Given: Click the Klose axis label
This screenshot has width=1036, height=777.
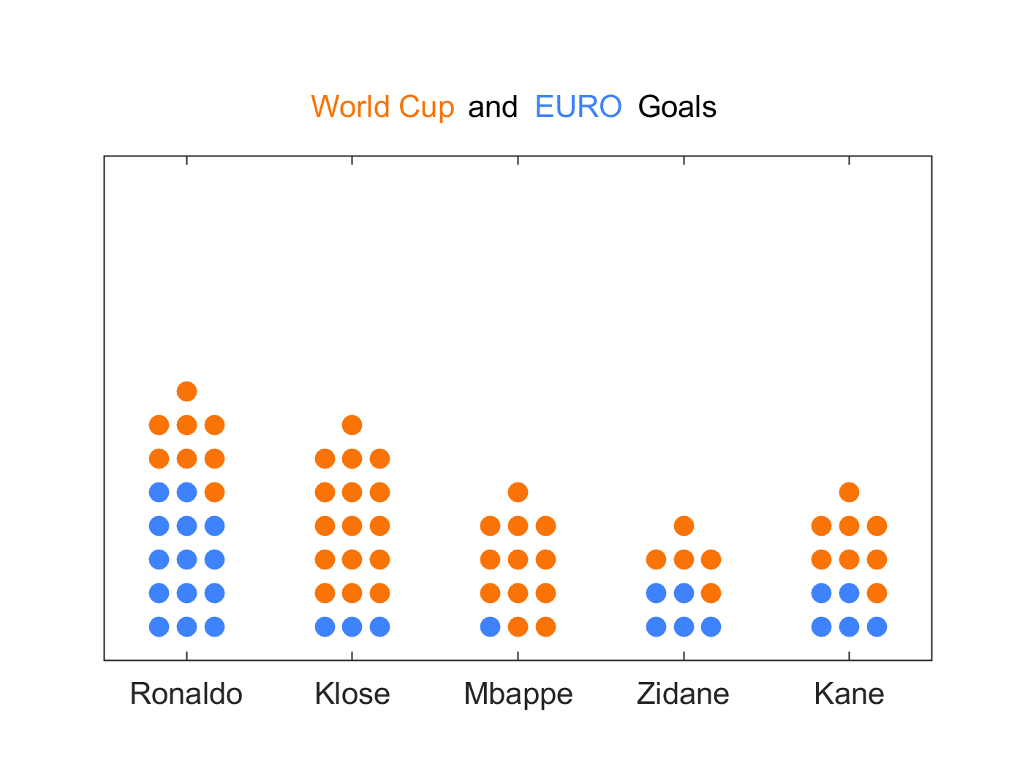Looking at the screenshot, I should click(352, 694).
